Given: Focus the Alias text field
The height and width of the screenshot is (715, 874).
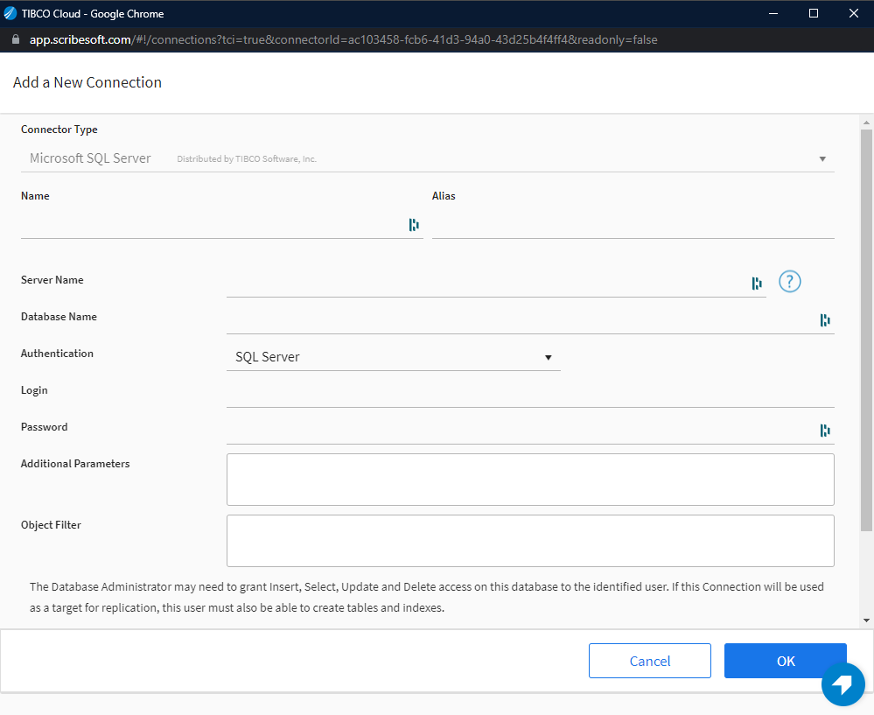Looking at the screenshot, I should pyautogui.click(x=633, y=225).
